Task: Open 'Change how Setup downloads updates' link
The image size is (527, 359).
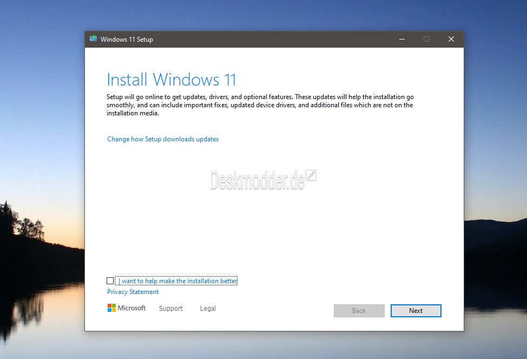Action: click(x=163, y=139)
